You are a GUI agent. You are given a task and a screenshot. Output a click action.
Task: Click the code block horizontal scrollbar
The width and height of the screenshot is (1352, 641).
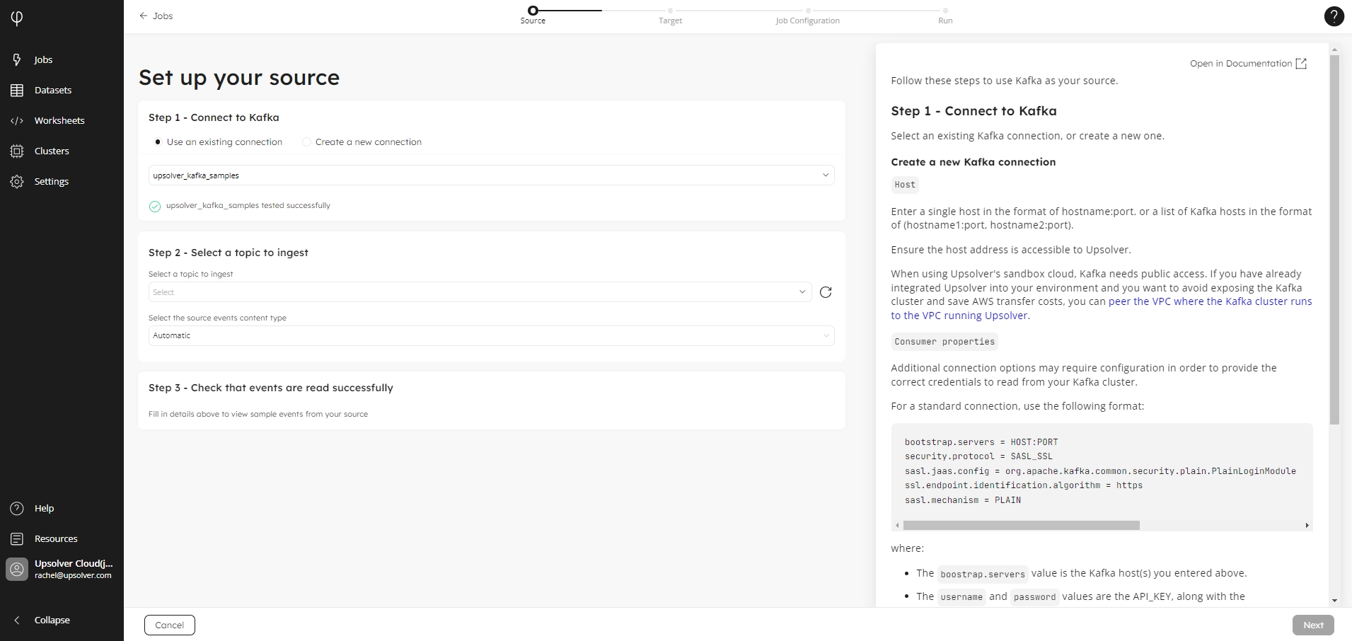[1021, 526]
